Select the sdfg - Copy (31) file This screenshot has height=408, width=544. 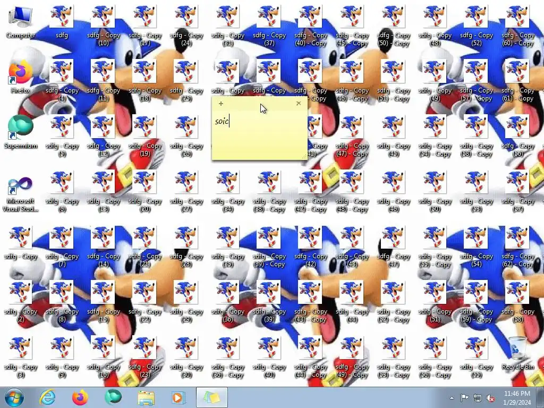click(x=227, y=25)
